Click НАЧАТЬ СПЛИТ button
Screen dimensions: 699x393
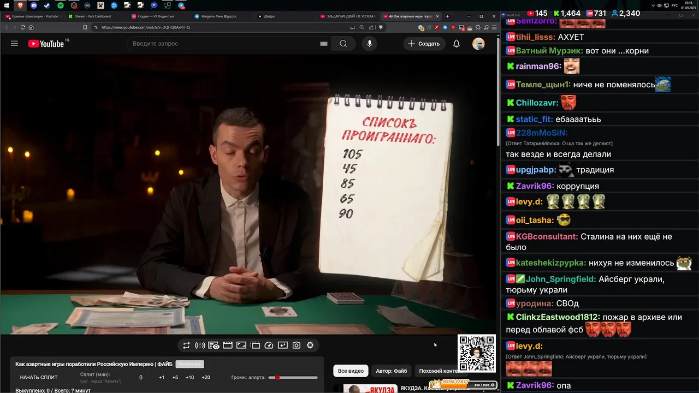point(39,377)
